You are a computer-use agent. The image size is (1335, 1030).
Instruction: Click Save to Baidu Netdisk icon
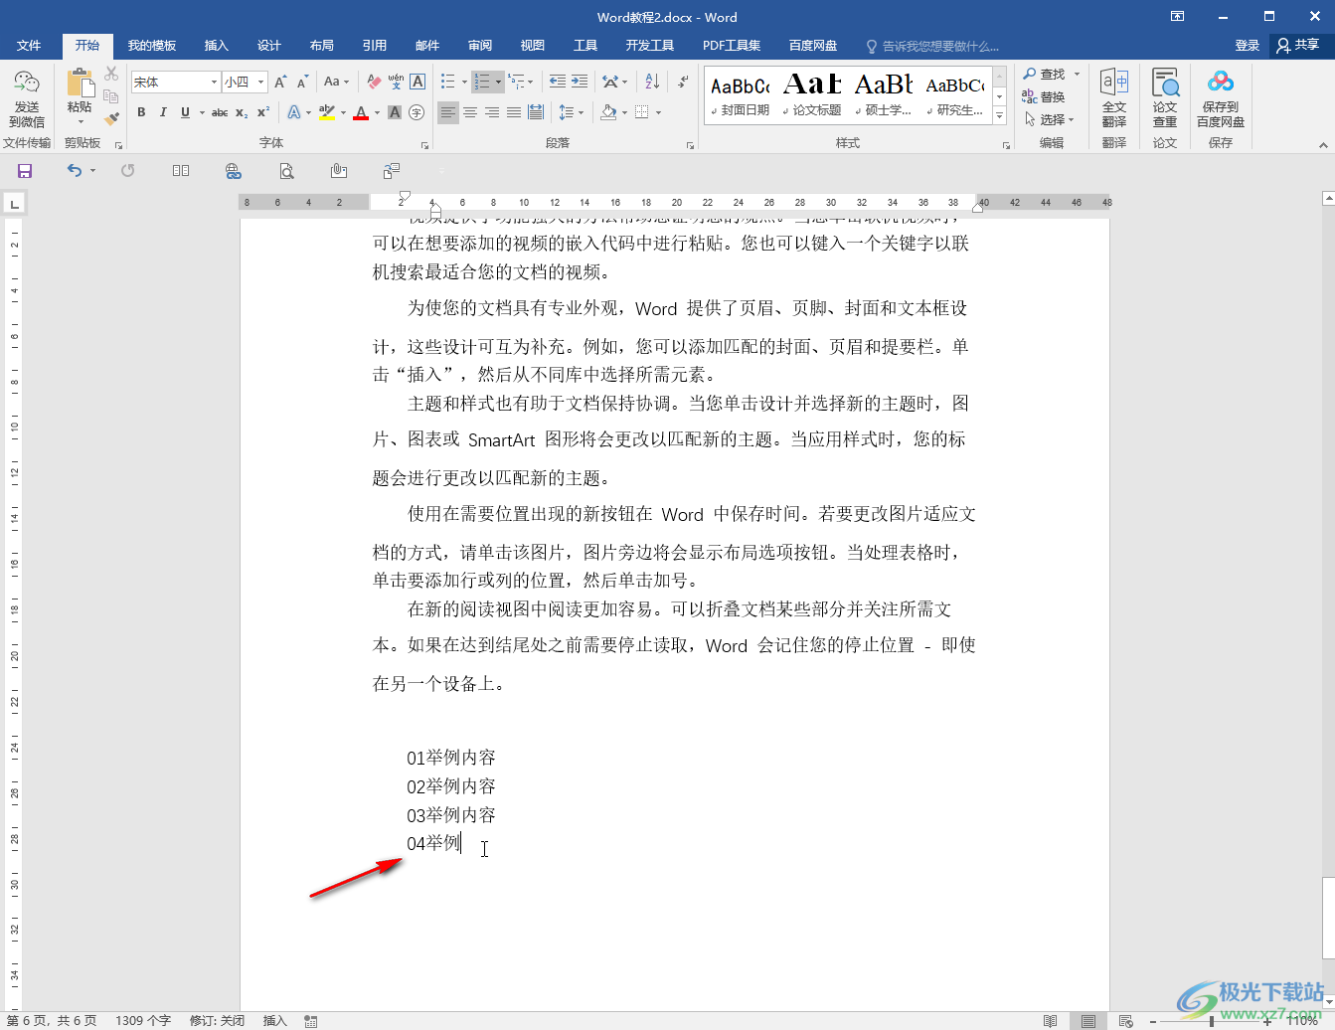(x=1221, y=82)
